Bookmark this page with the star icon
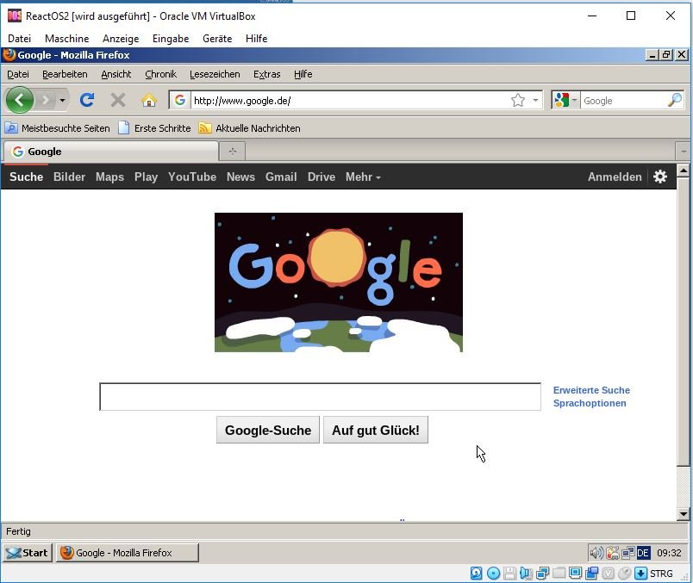The width and height of the screenshot is (693, 583). (x=517, y=100)
